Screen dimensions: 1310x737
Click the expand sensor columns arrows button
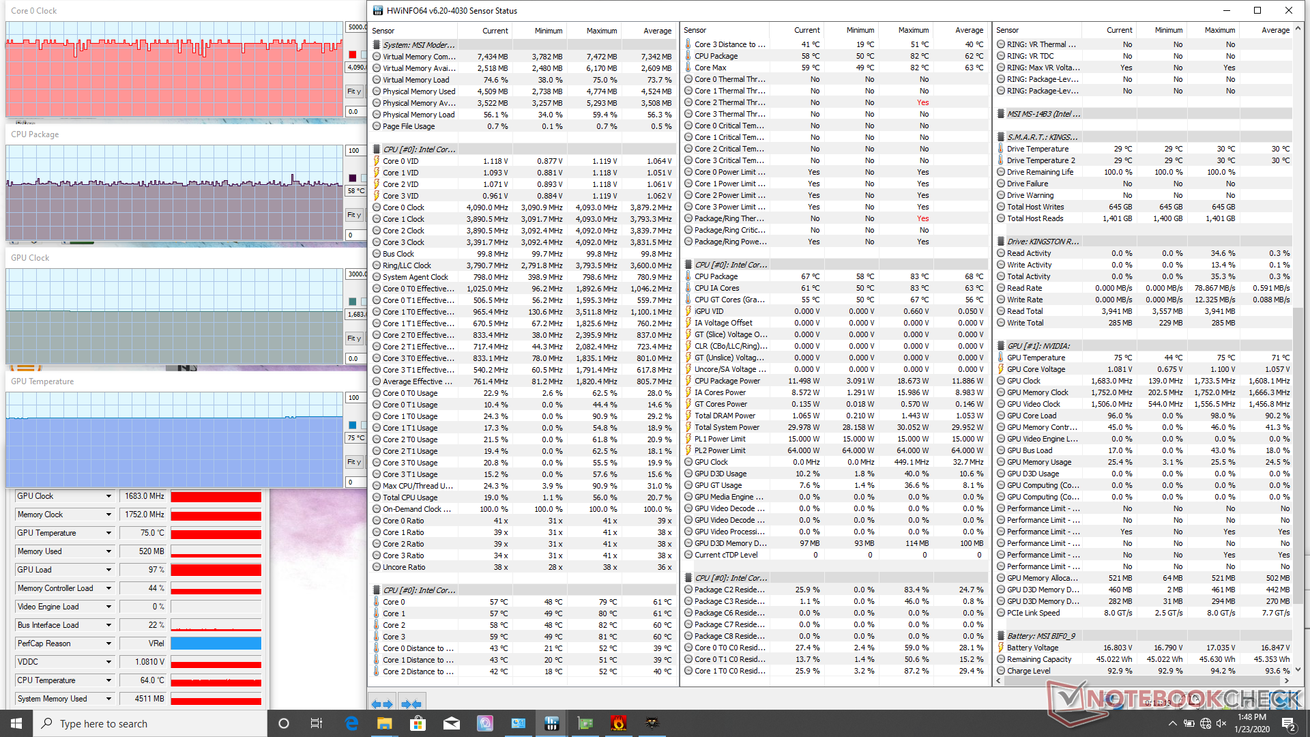(x=382, y=703)
